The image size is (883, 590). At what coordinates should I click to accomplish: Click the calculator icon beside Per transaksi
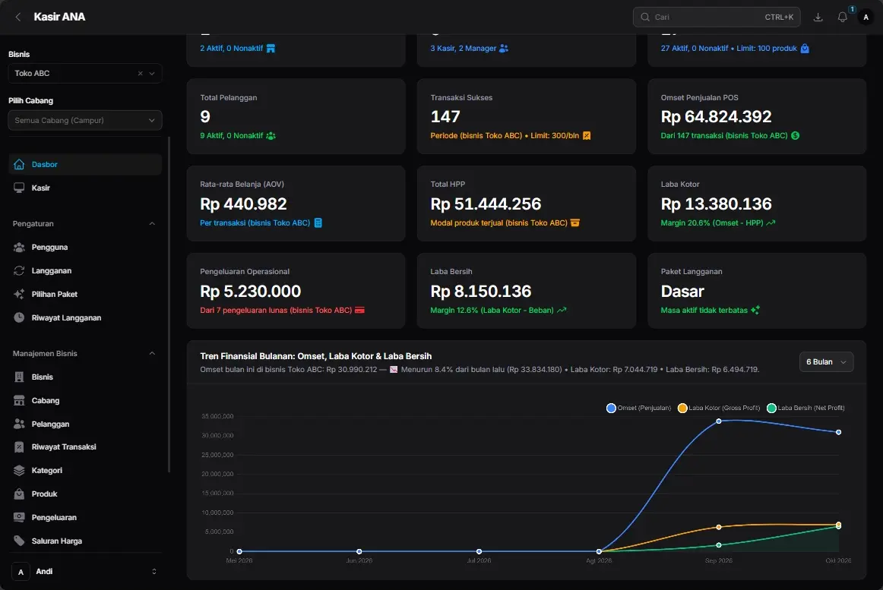(318, 223)
